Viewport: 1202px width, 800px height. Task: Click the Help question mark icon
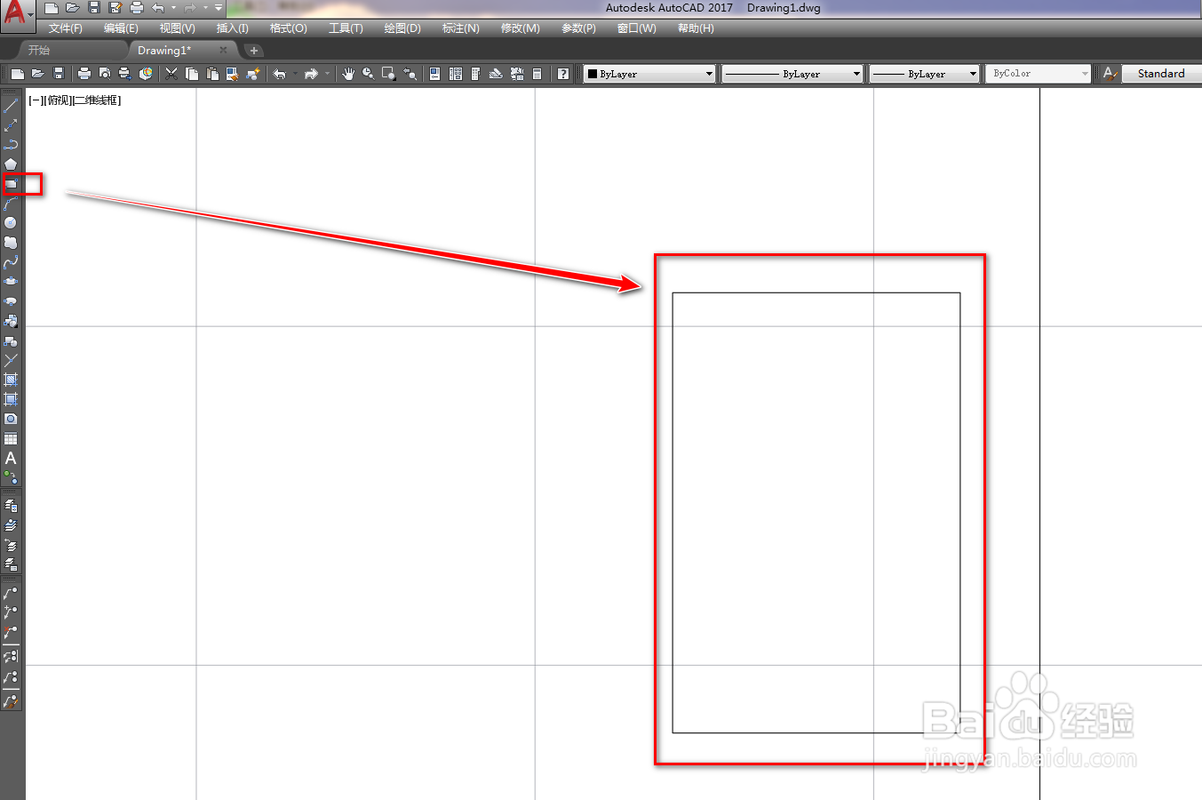563,74
